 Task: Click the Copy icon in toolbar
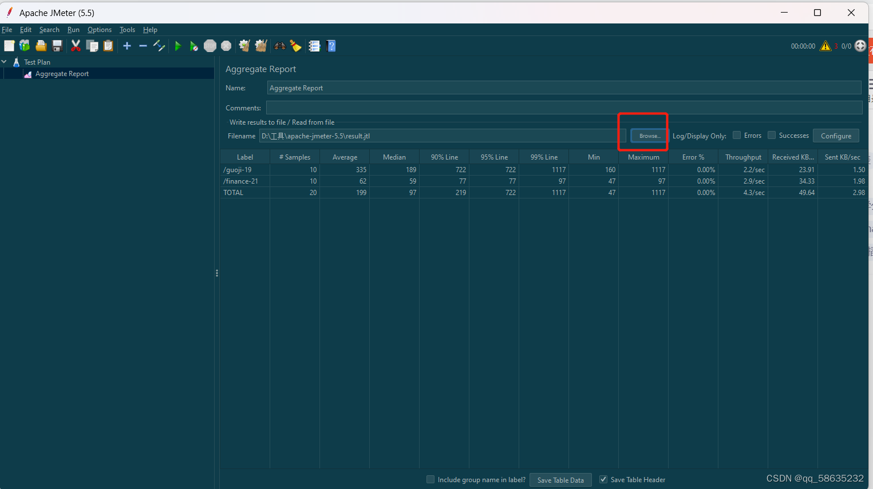pos(92,46)
